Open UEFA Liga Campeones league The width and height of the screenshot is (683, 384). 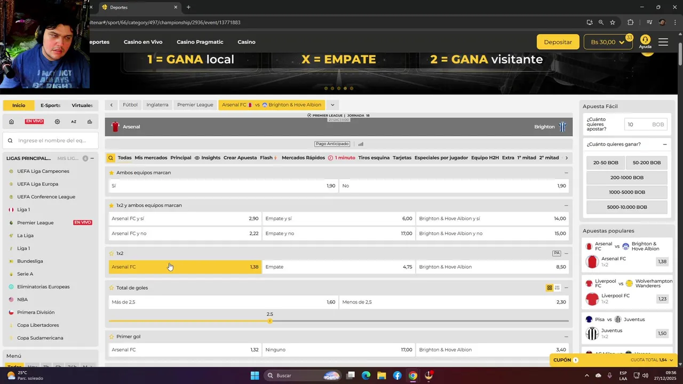tap(43, 171)
